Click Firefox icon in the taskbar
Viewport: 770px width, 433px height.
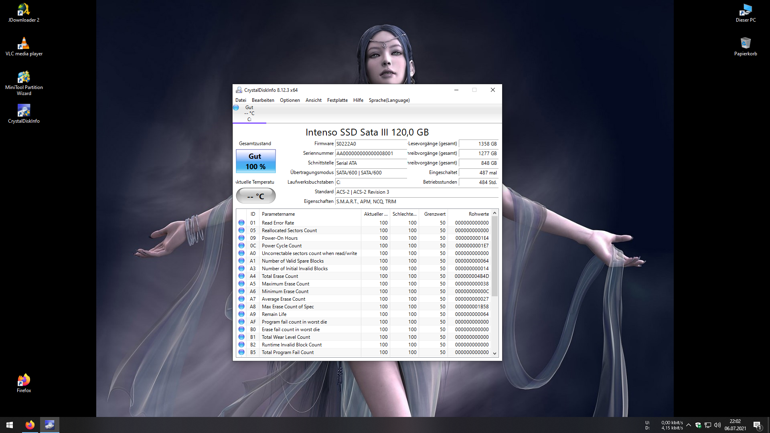pyautogui.click(x=30, y=425)
